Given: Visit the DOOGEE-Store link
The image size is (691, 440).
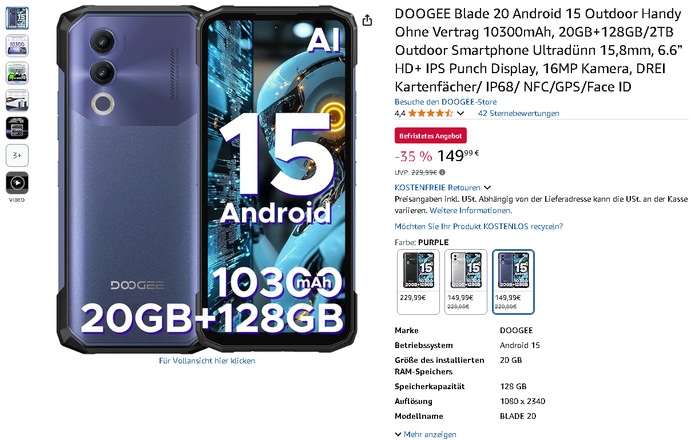Looking at the screenshot, I should coord(446,102).
